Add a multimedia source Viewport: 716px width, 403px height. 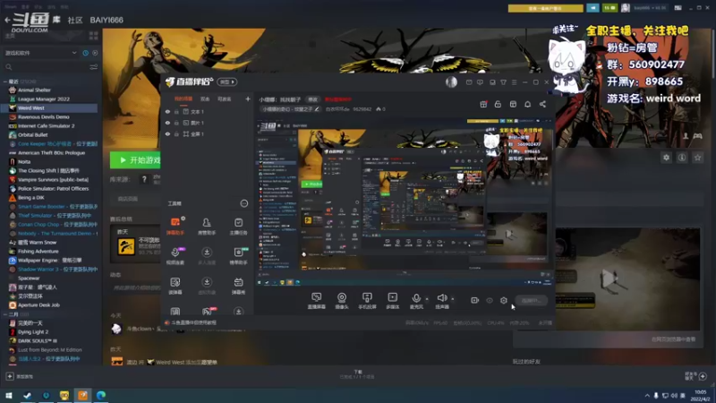click(x=392, y=301)
